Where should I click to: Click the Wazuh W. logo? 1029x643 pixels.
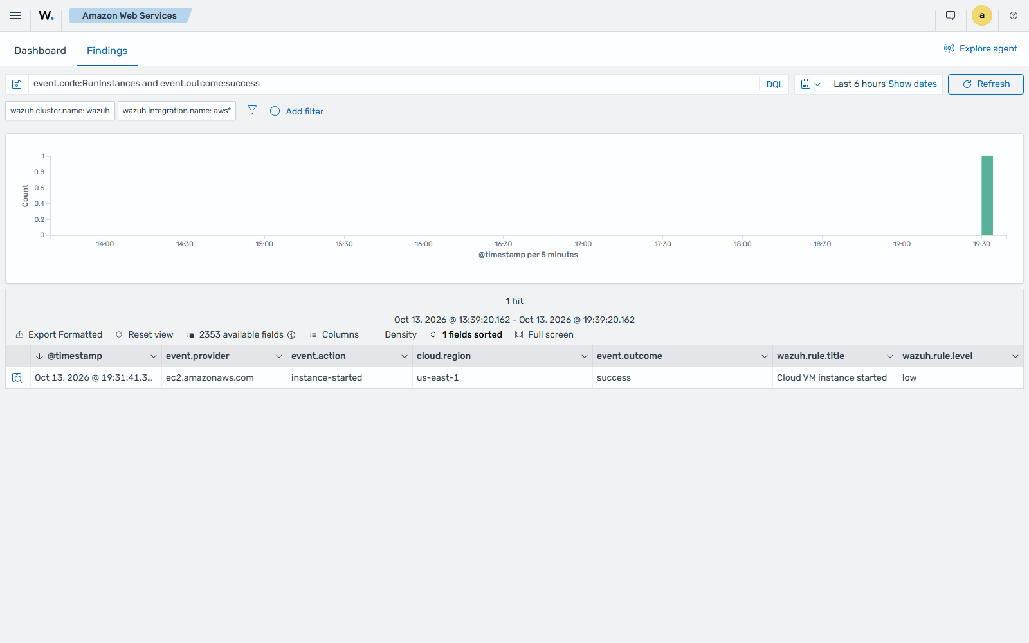46,15
